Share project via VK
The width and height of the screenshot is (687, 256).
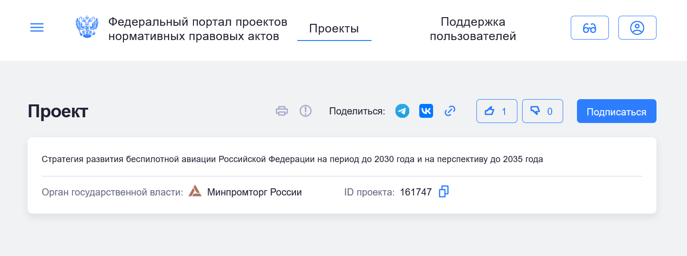[426, 111]
